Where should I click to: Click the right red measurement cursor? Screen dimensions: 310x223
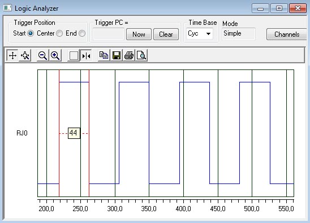click(x=89, y=133)
